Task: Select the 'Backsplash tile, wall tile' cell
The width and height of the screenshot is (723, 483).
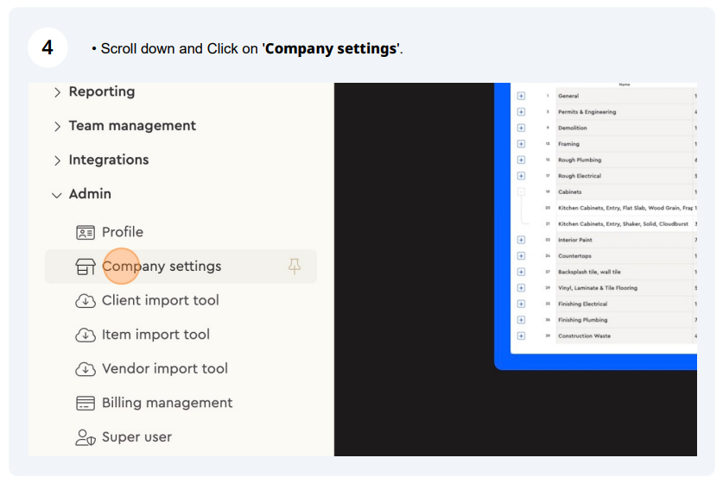Action: coord(625,273)
